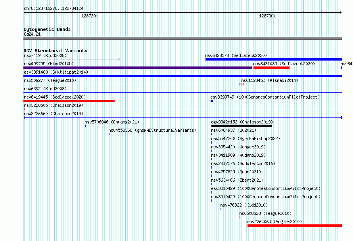Open the dgv9342n152 (Chaisson2019) label

pos(242,122)
